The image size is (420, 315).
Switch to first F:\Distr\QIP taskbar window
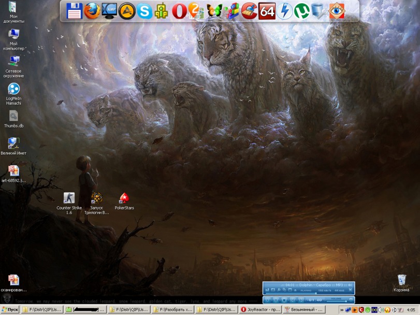pyautogui.click(x=42, y=310)
